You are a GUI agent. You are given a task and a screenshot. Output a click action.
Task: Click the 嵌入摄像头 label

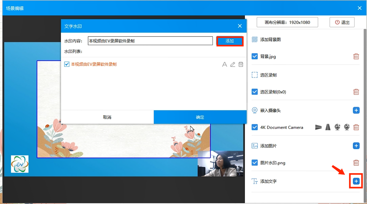click(270, 110)
